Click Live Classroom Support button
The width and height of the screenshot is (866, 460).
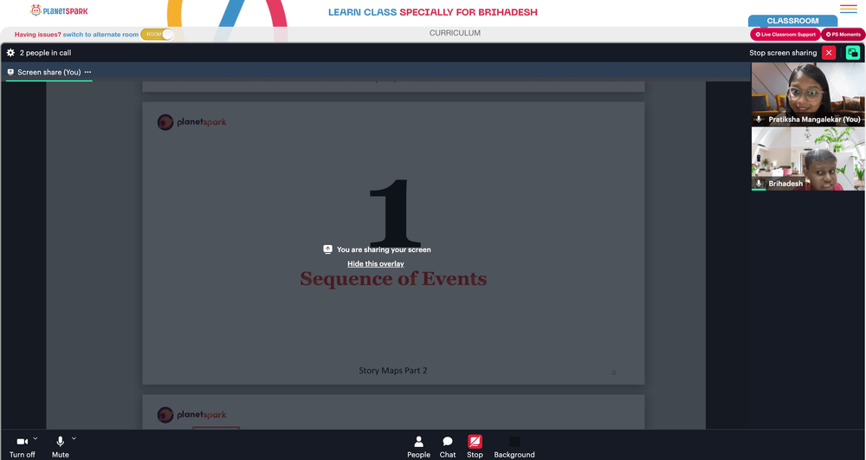coord(785,35)
